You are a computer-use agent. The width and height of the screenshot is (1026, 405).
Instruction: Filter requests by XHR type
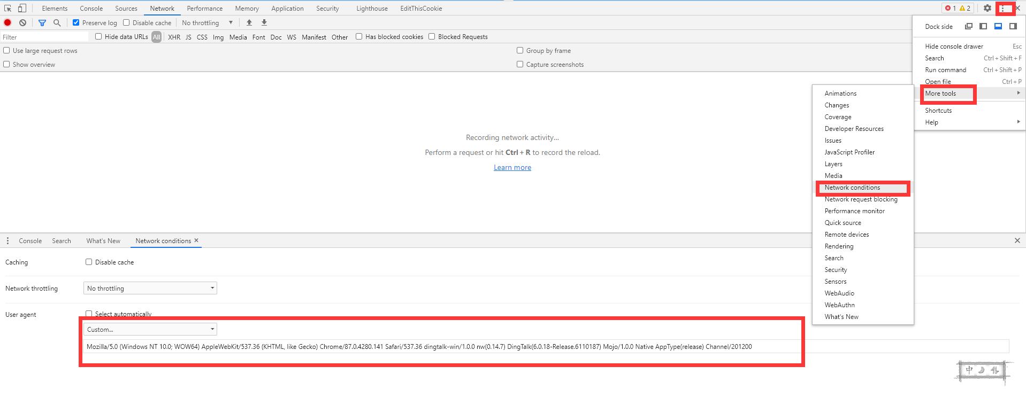click(174, 37)
